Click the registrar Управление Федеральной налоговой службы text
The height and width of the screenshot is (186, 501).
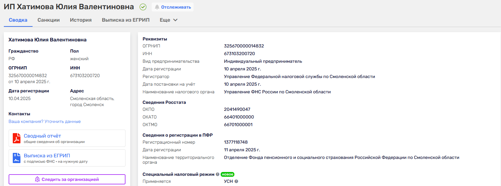pos(300,76)
